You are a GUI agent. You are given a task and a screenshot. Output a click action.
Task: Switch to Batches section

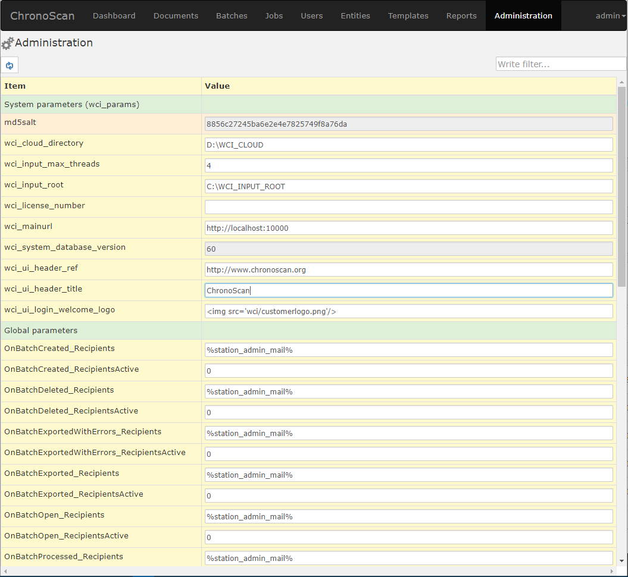[232, 15]
